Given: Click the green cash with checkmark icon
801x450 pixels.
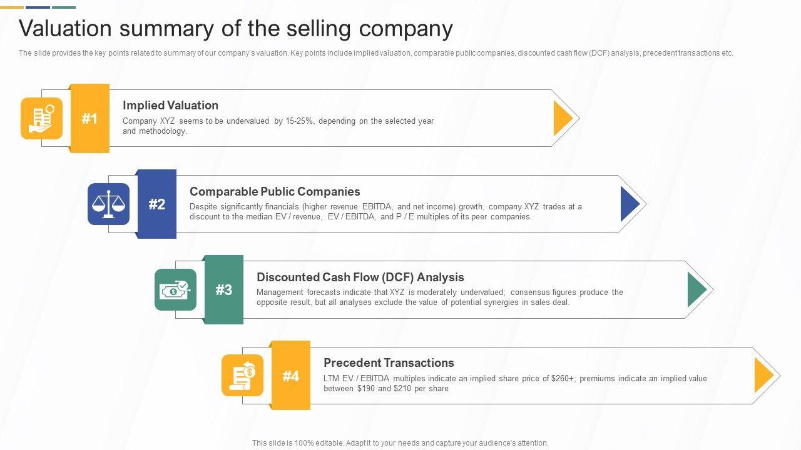Looking at the screenshot, I should 175,289.
